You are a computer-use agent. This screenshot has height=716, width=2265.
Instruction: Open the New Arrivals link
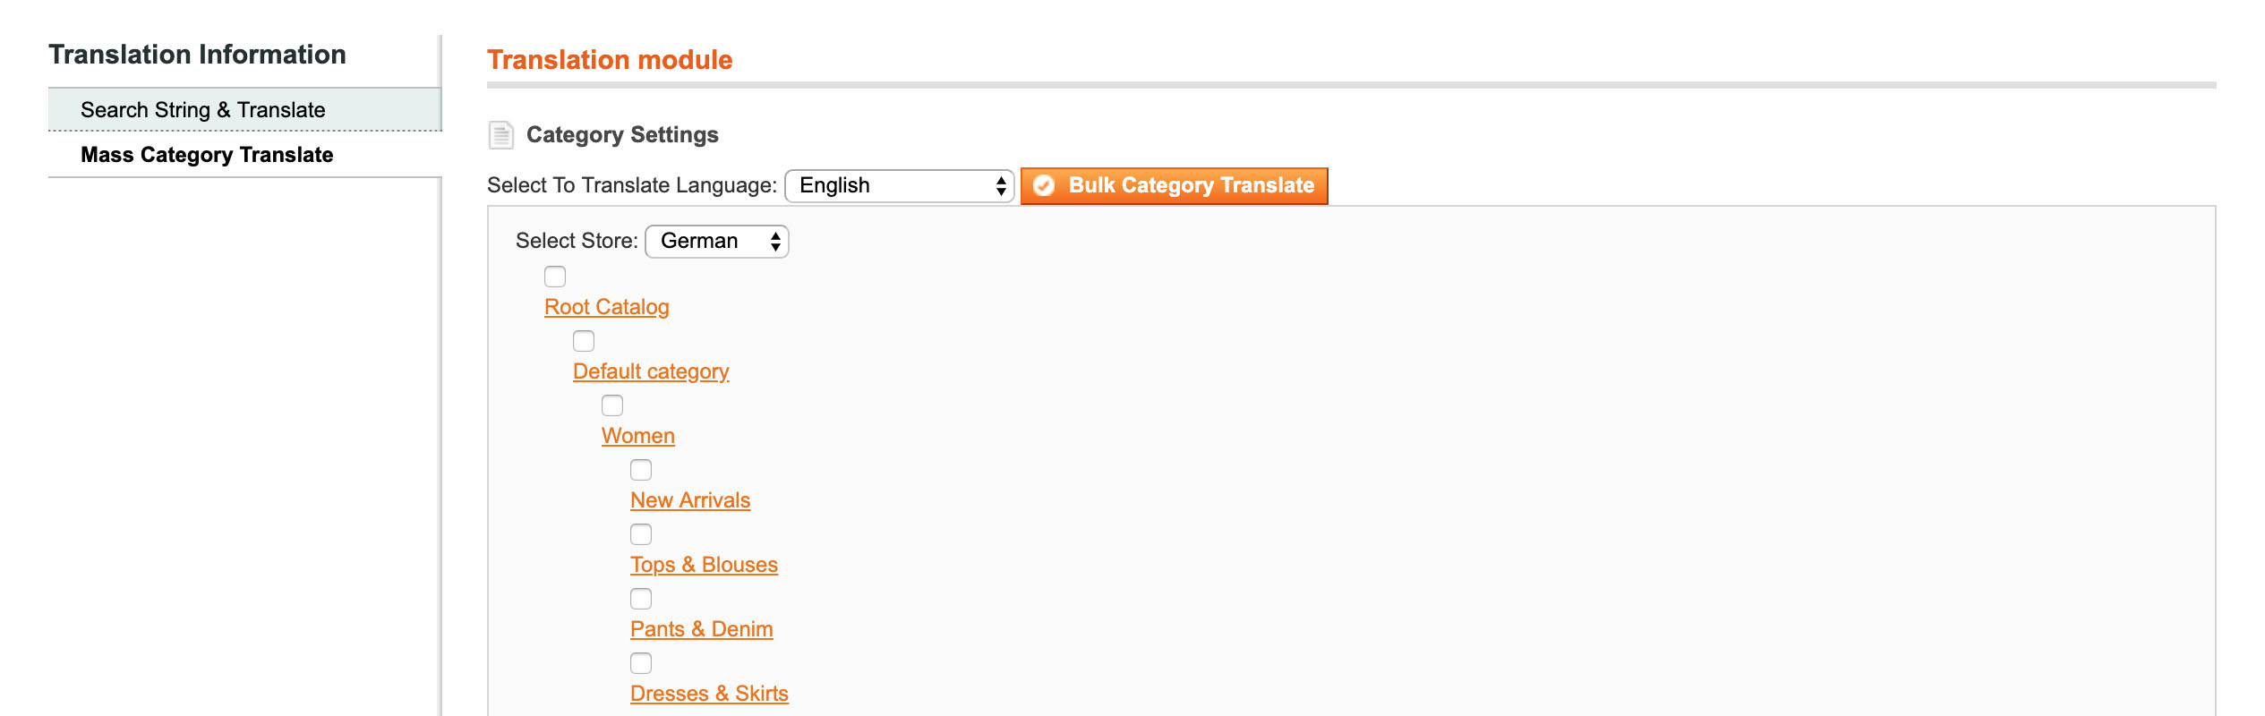point(689,500)
